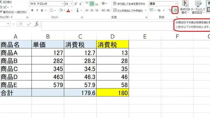The image size is (210, 118).
Task: Open the Underline style dropdown arrow
Action: (x=45, y=10)
